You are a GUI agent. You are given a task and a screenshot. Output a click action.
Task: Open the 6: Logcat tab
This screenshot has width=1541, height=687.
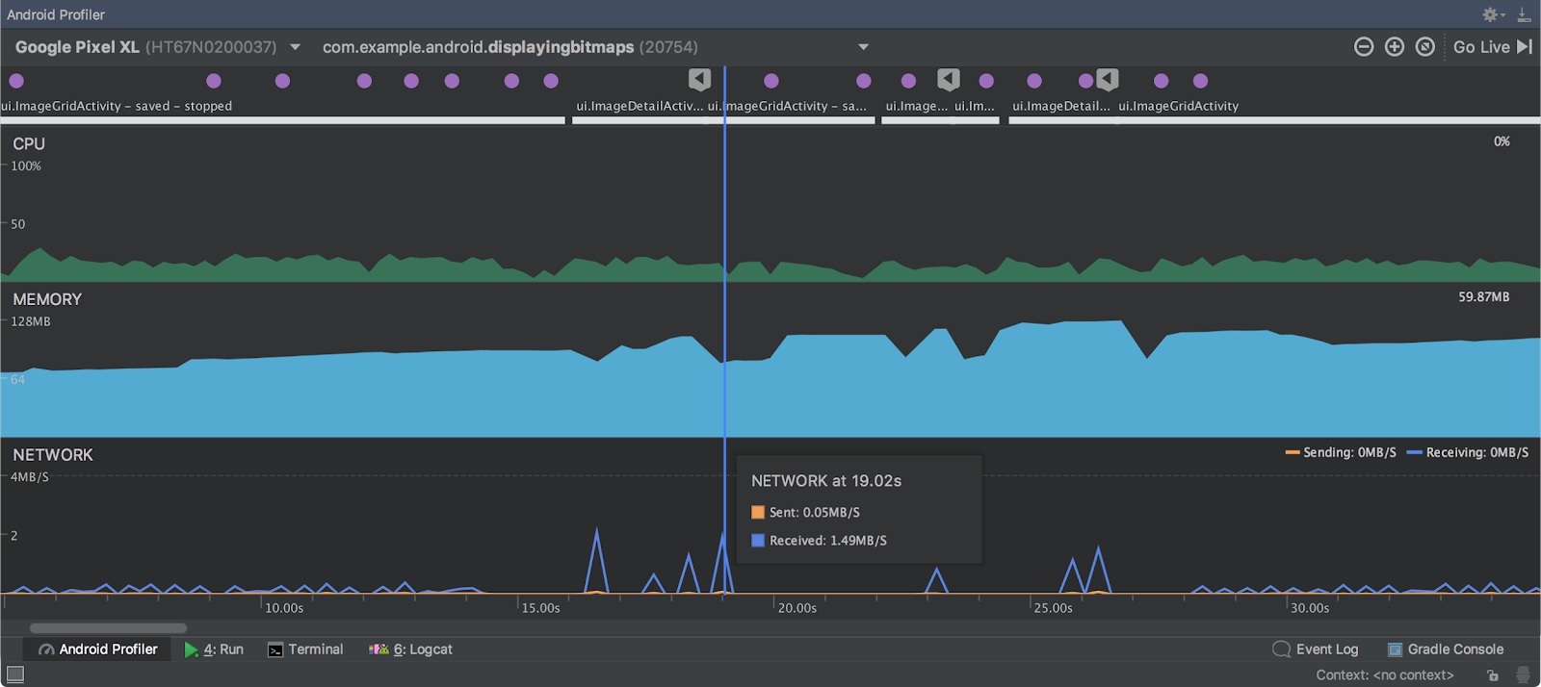coord(410,649)
